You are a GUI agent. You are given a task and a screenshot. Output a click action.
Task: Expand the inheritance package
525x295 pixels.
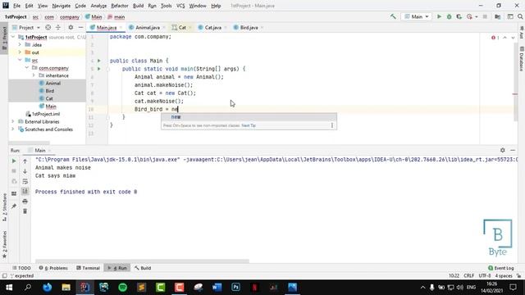34,75
